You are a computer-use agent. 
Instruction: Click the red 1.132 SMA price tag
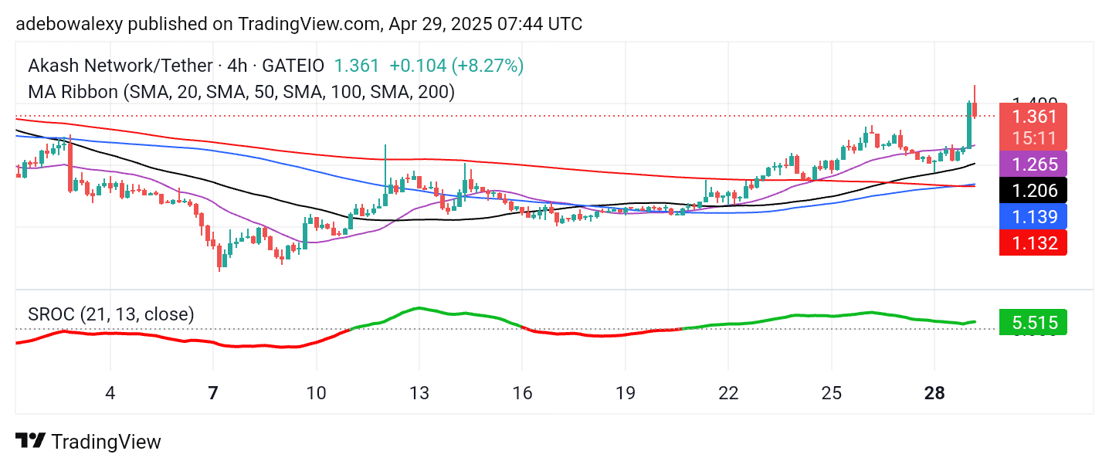[1033, 242]
